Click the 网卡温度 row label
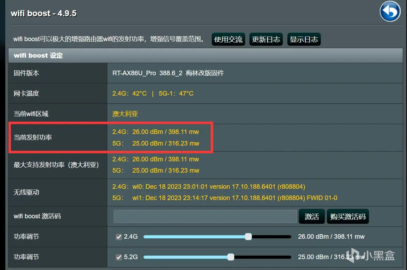 click(26, 94)
